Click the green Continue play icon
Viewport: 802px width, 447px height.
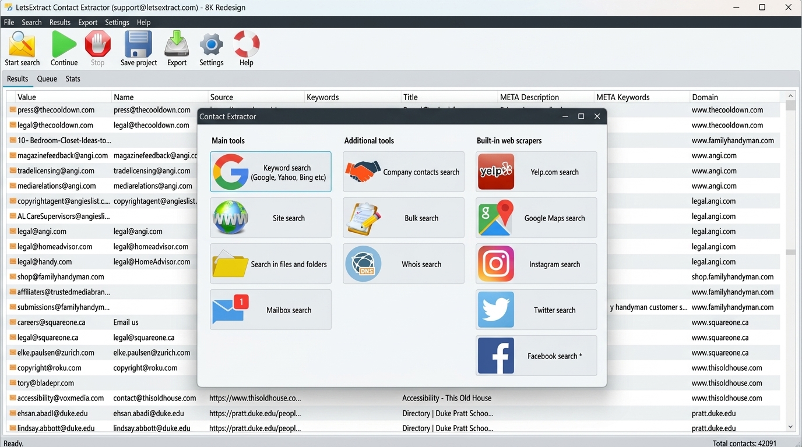(x=64, y=45)
